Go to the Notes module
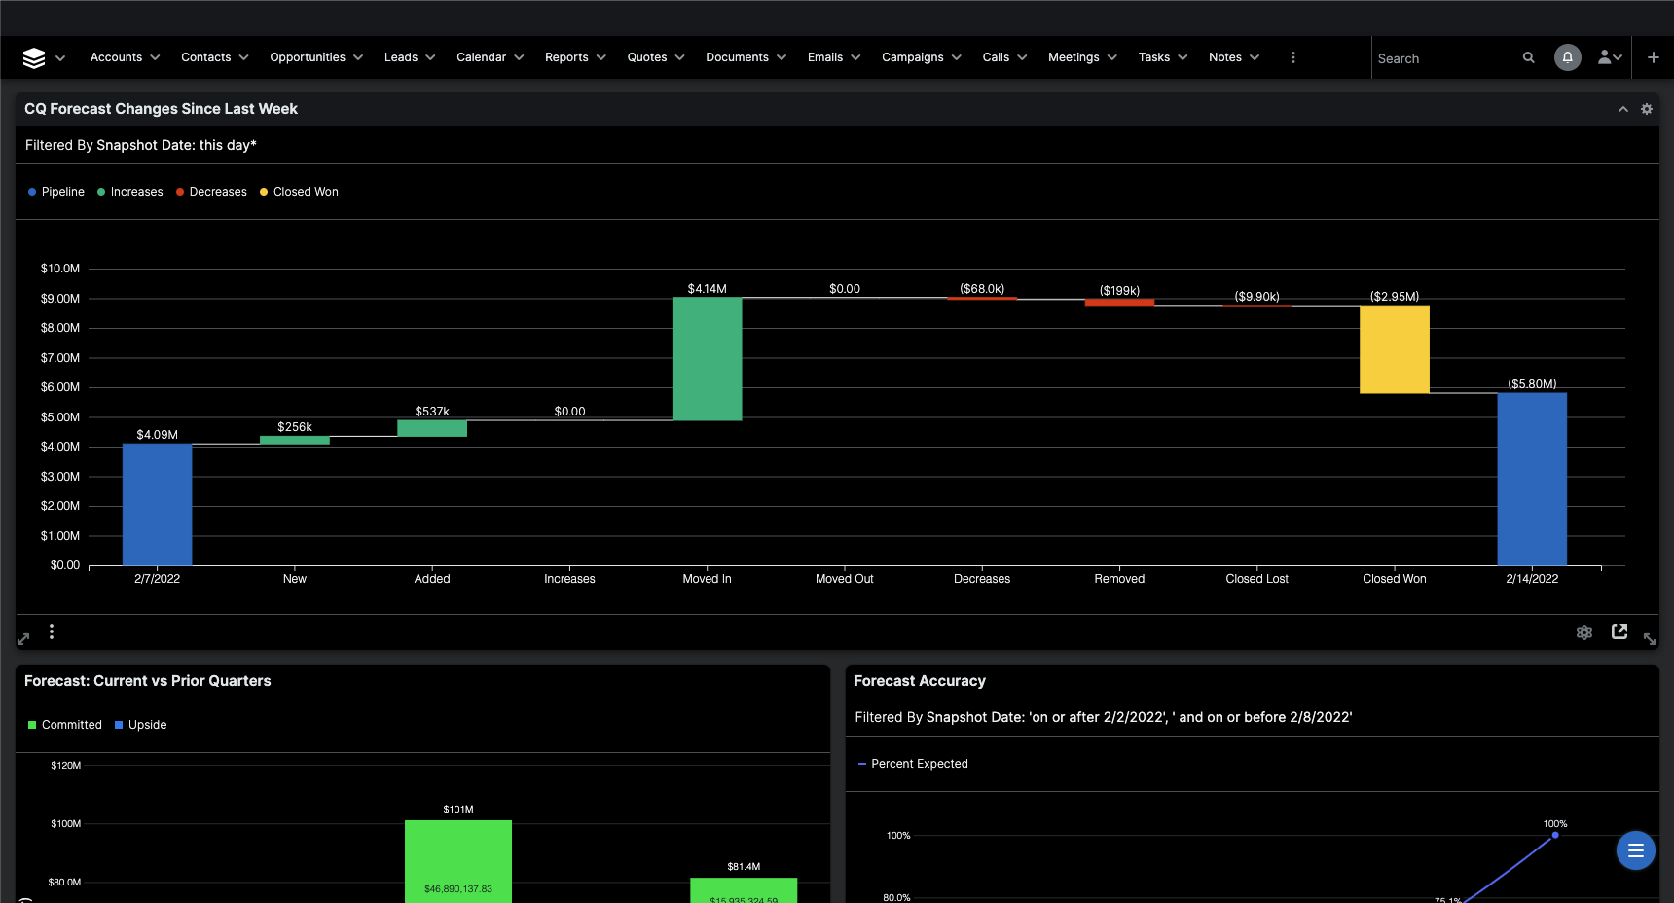Viewport: 1674px width, 903px height. [1225, 57]
